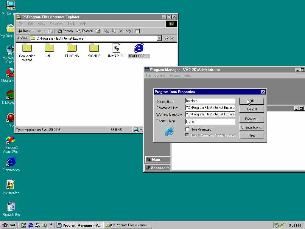305x229 pixels.
Task: Toggle Run in Separate Memory Space checkbox
Action: tap(187, 135)
